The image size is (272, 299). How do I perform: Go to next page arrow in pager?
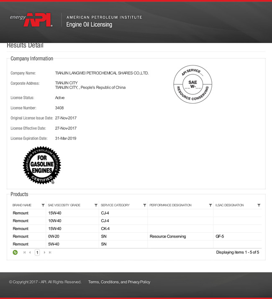pyautogui.click(x=44, y=252)
